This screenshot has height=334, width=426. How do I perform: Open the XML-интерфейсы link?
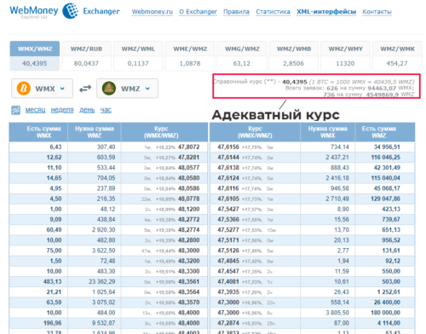pyautogui.click(x=326, y=12)
